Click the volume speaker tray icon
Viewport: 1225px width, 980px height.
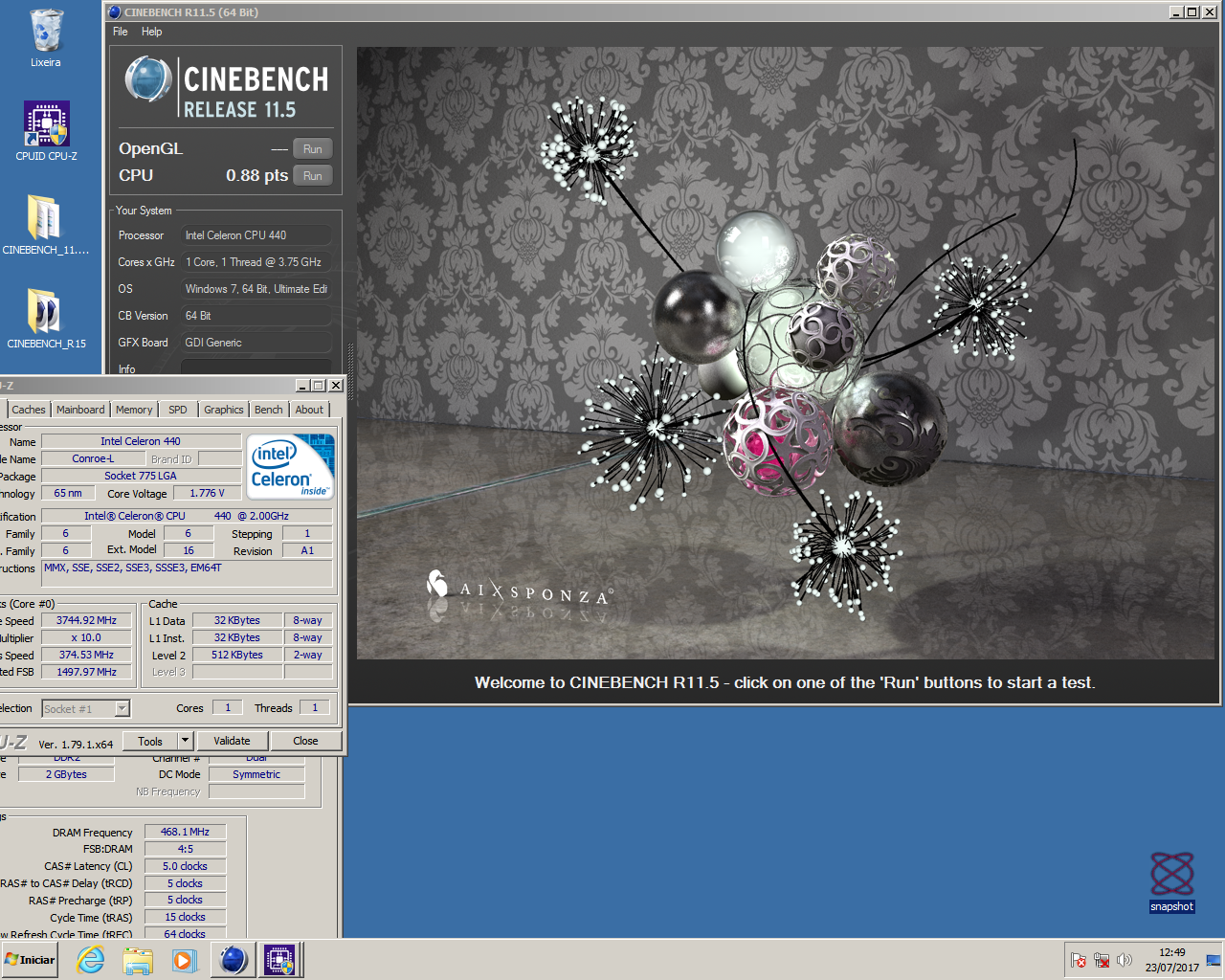(1125, 960)
